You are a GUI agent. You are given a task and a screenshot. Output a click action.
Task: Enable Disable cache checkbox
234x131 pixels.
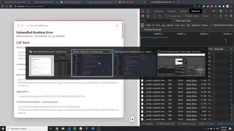184,16
